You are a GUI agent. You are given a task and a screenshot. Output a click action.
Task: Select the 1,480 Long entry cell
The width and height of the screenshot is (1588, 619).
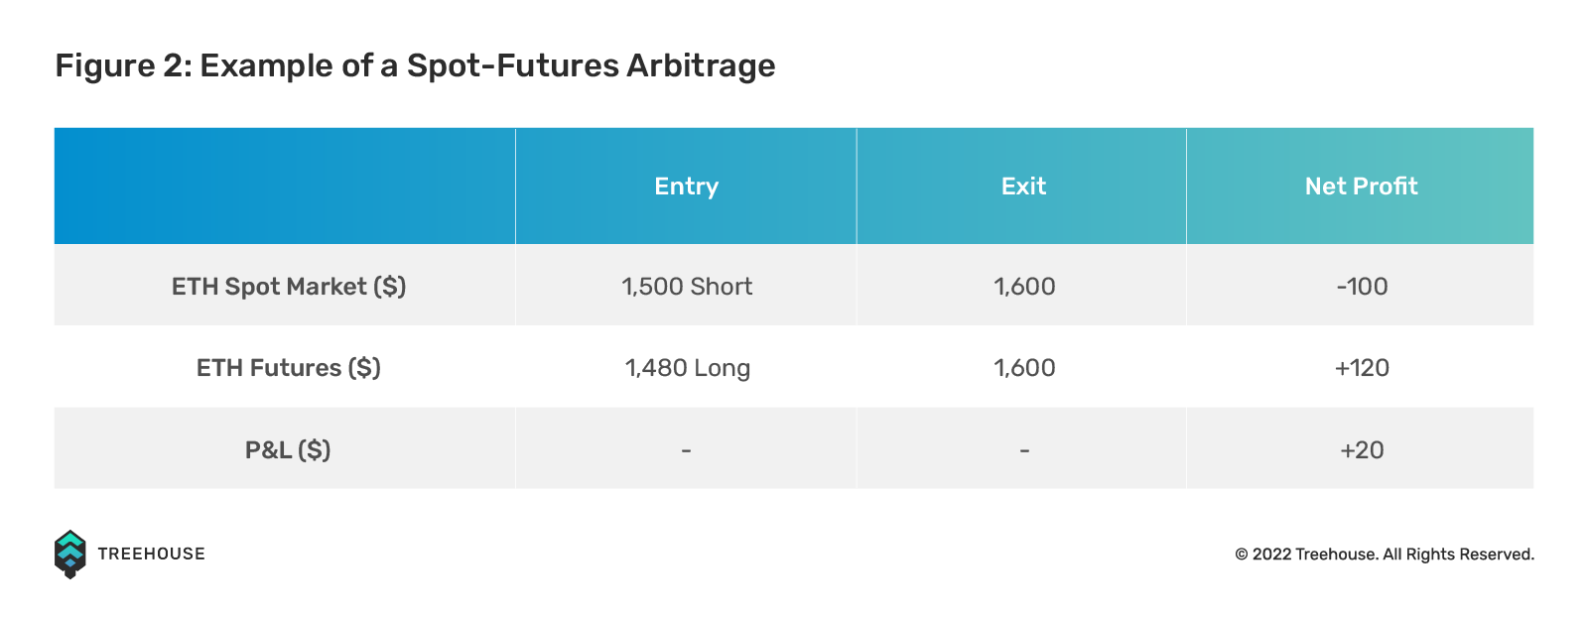pos(686,367)
